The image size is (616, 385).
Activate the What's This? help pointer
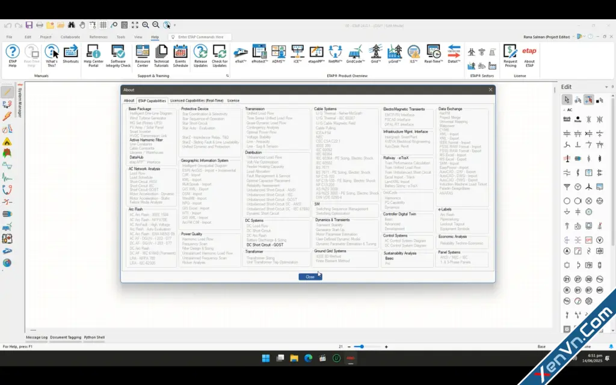coord(52,56)
